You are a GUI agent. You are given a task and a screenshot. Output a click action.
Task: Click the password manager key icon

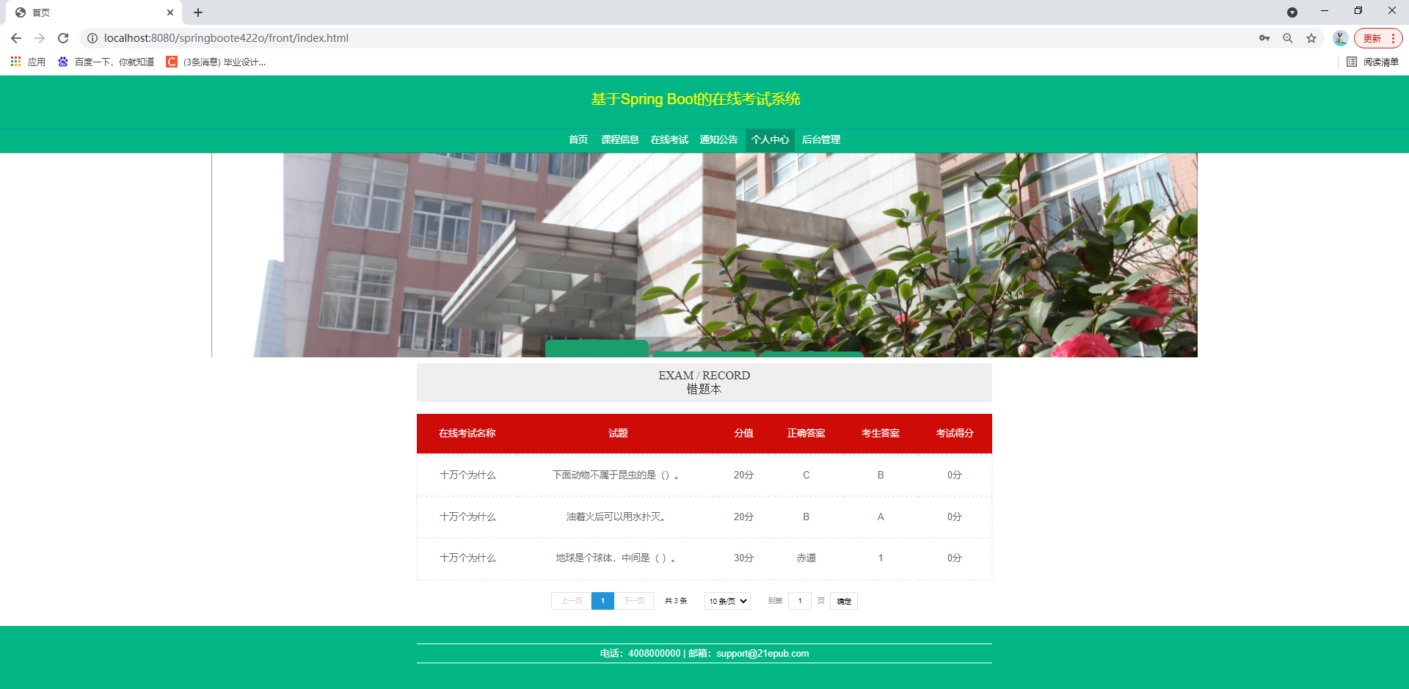click(x=1264, y=38)
